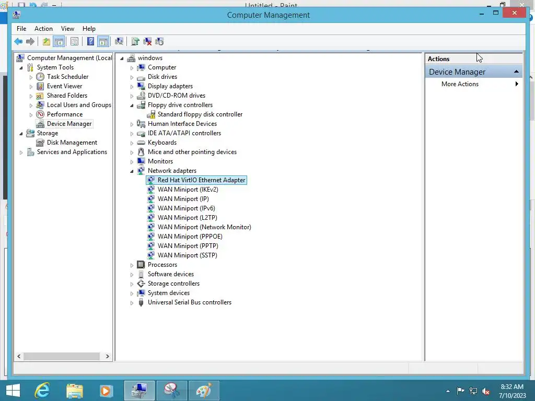Expand Services and Applications node
535x401 pixels.
point(21,152)
